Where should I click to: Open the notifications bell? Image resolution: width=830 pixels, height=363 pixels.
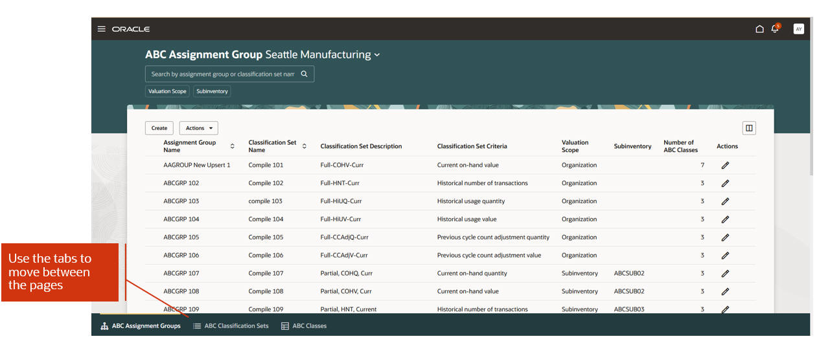pos(775,29)
